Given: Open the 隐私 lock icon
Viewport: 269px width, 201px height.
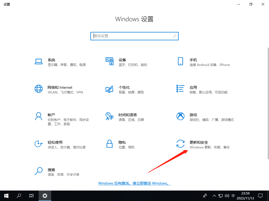Looking at the screenshot, I should [110, 144].
